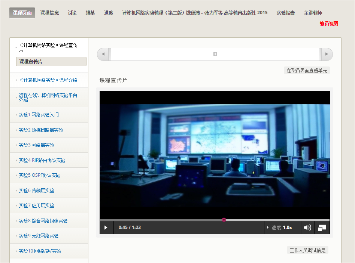Switch to the 讨论 tab
The width and height of the screenshot is (355, 263).
click(72, 13)
